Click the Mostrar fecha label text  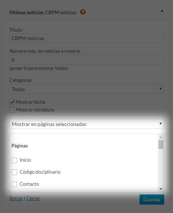click(x=31, y=102)
